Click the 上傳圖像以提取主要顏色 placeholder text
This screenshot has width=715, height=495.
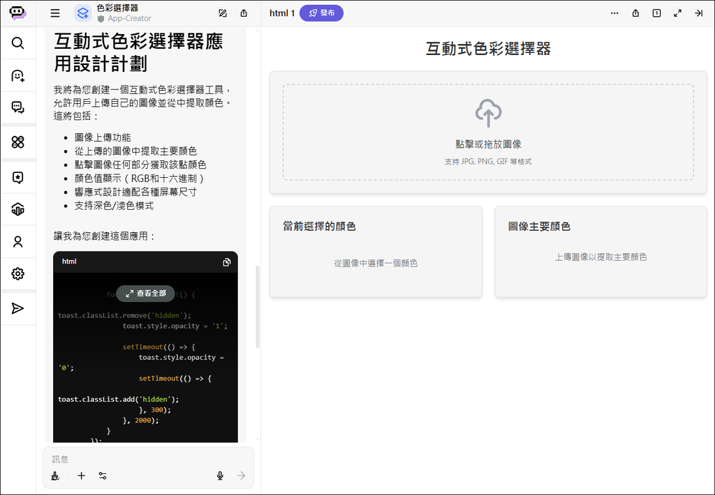tap(600, 257)
